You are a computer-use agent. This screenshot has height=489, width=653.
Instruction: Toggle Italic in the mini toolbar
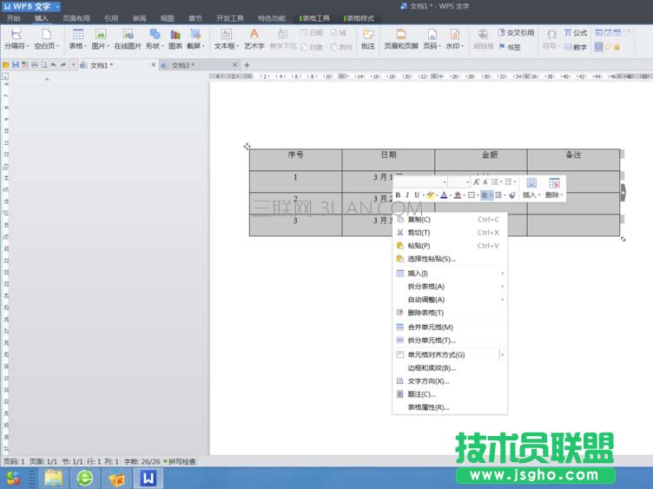coord(407,195)
